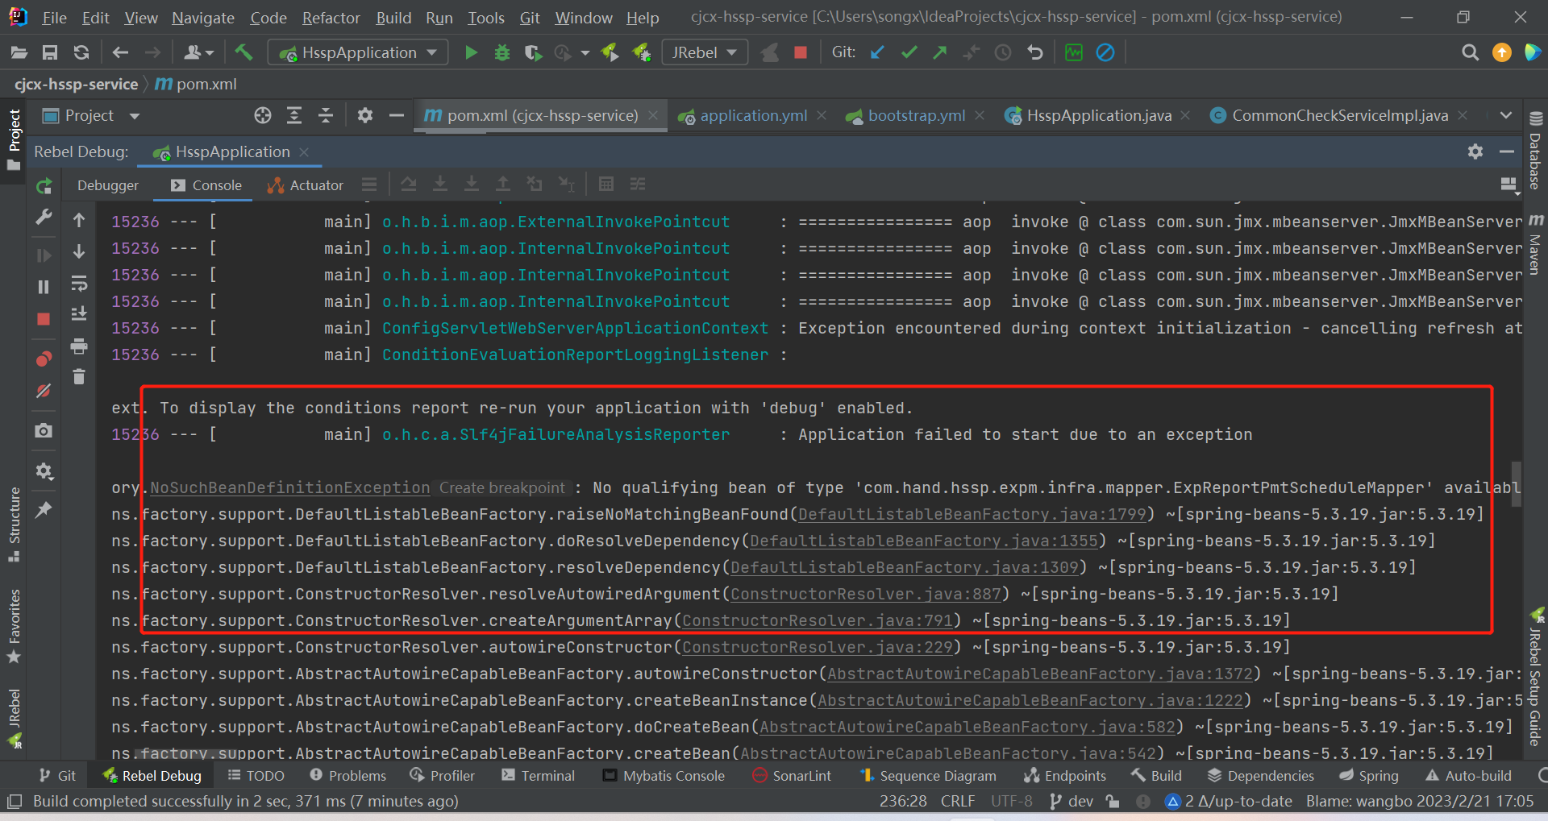Open the run-with-coverage options arrow

(x=585, y=53)
